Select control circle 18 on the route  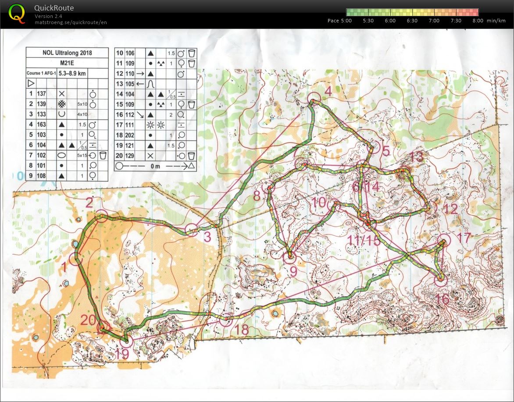(x=225, y=320)
